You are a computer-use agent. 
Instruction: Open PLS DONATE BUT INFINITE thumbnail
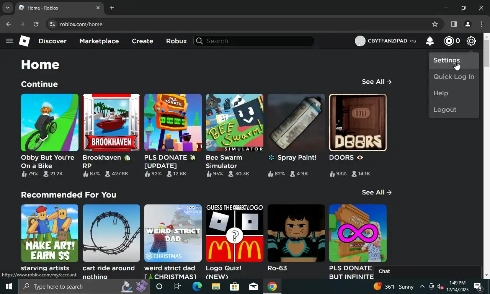click(358, 233)
